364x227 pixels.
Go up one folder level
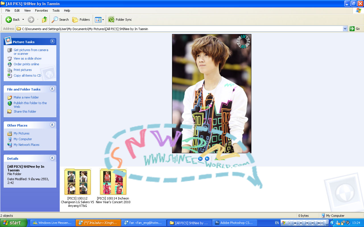[44, 20]
